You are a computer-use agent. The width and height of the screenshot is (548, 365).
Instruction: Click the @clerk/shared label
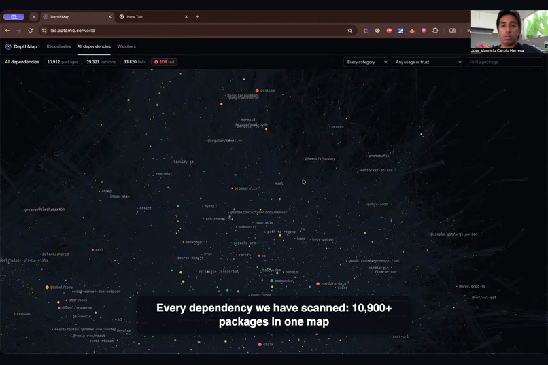(x=56, y=254)
